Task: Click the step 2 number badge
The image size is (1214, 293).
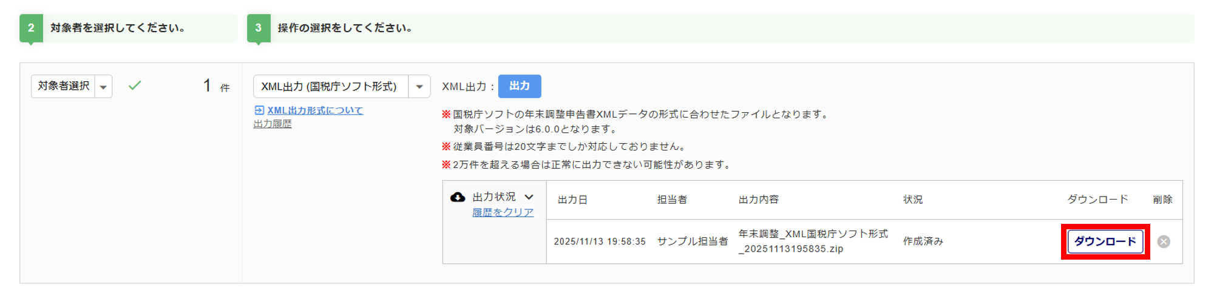Action: pos(31,28)
